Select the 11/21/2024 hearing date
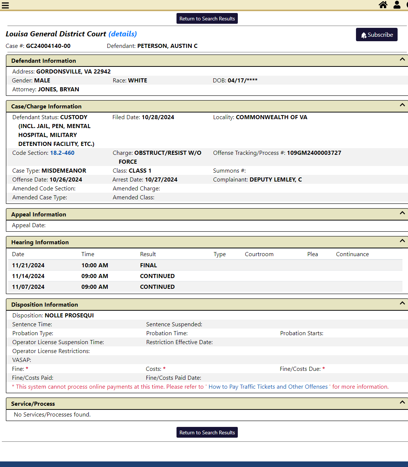 (28, 265)
